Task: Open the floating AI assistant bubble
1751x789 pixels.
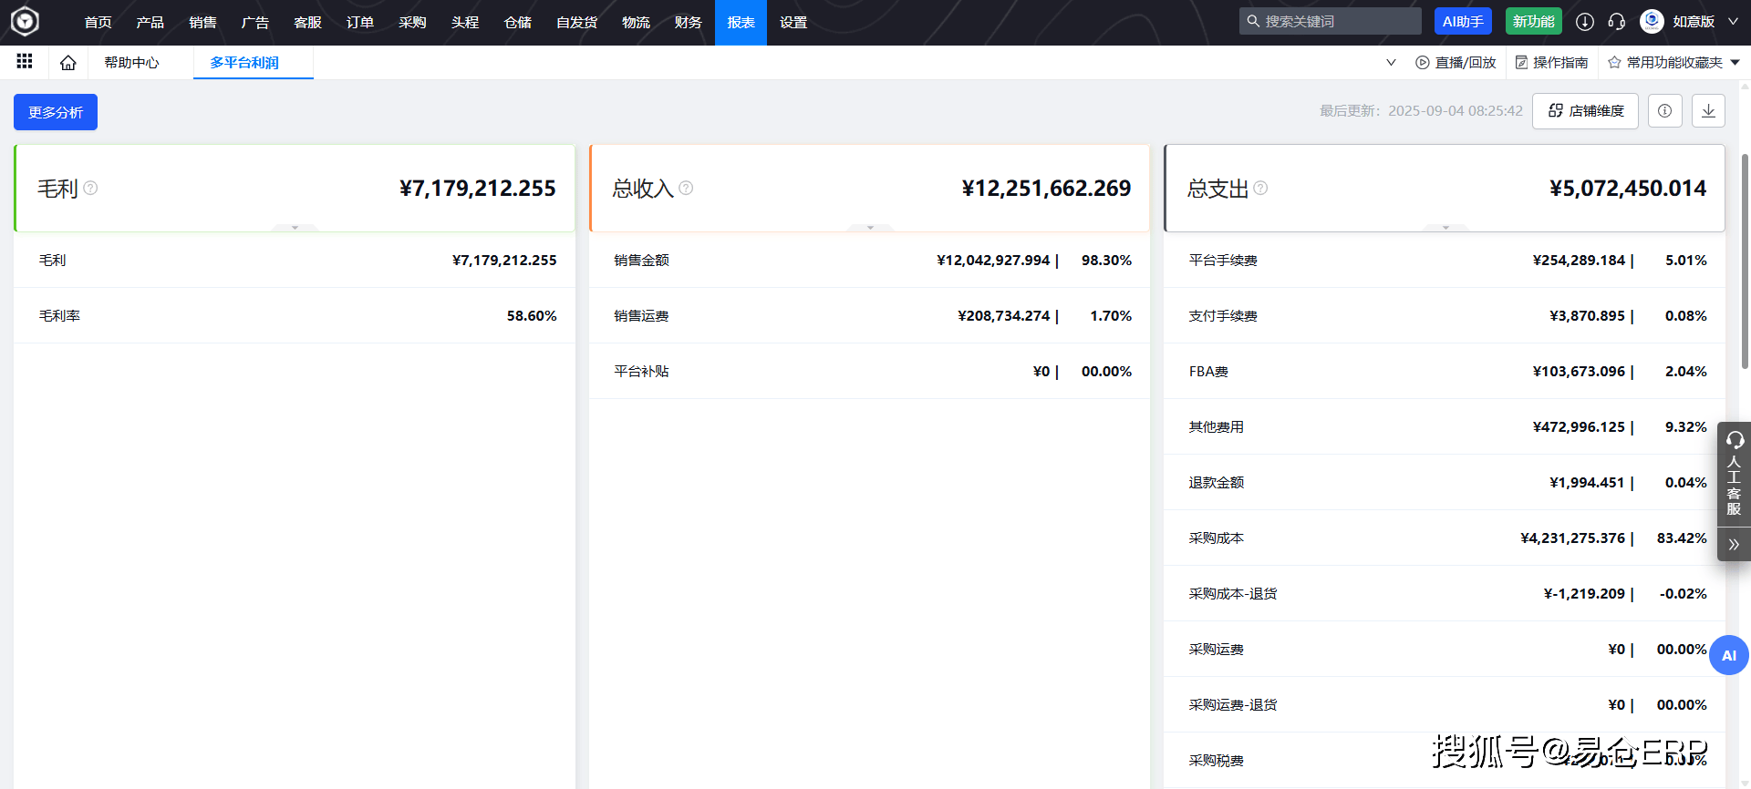Action: click(x=1728, y=655)
